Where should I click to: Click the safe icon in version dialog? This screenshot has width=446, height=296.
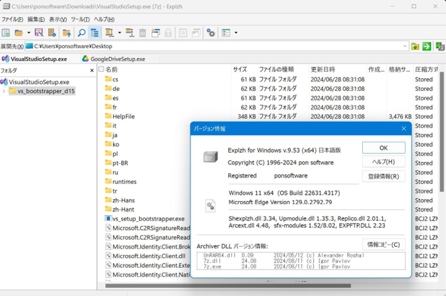[x=211, y=157]
